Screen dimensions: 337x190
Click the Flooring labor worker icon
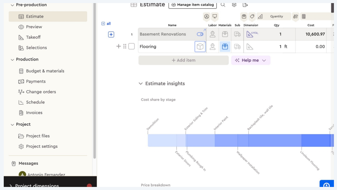coord(212,47)
